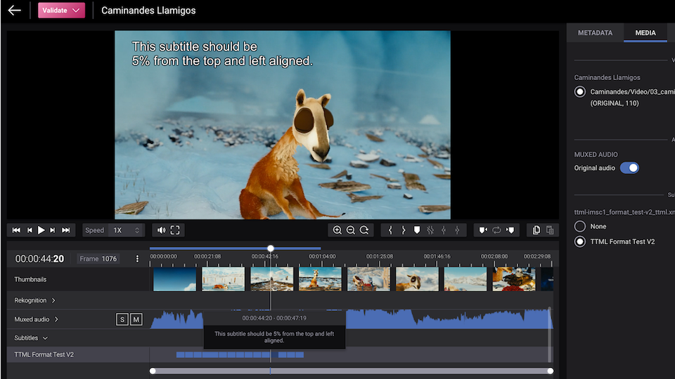Mute the Muxed audio track with M button
The image size is (675, 379).
[136, 319]
